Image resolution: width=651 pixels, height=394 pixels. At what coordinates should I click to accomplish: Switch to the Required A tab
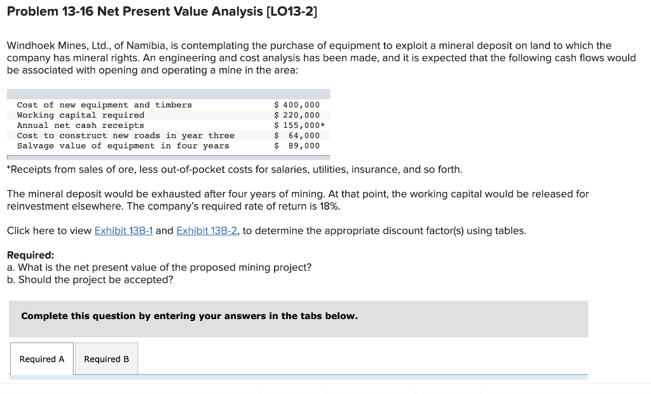[41, 358]
